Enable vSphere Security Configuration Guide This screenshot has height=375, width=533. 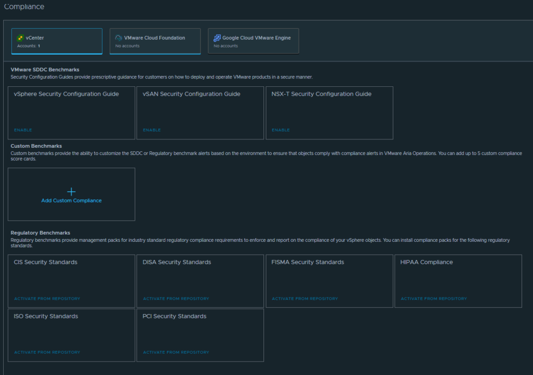tap(23, 130)
